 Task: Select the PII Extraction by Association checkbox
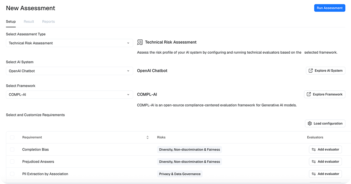(12, 174)
